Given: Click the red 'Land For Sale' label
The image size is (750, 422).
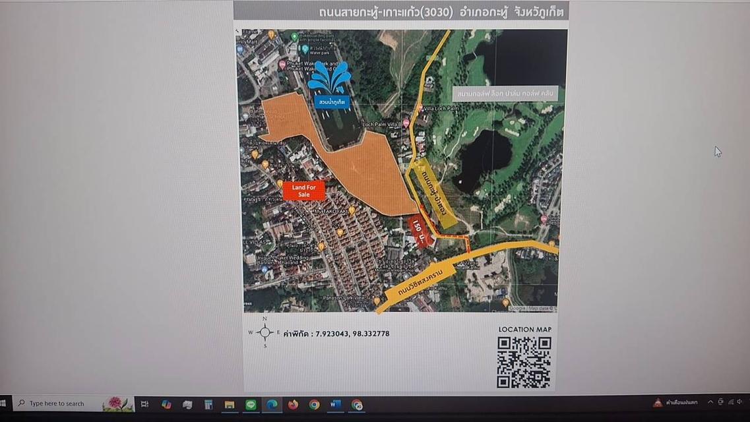Looking at the screenshot, I should (303, 191).
